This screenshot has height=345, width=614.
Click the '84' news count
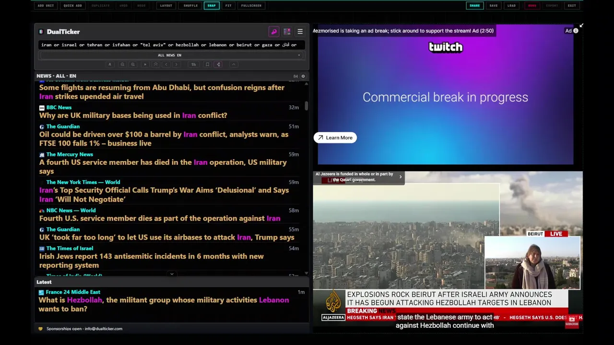295,76
